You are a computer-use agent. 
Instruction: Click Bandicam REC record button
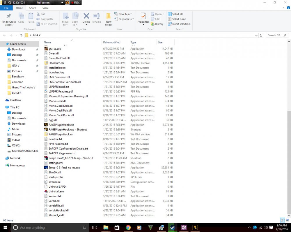pos(76,3)
